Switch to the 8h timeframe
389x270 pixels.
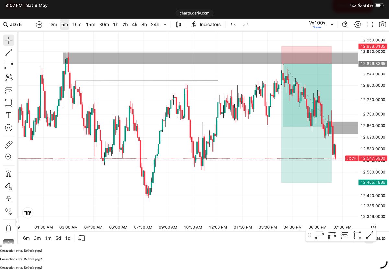144,24
